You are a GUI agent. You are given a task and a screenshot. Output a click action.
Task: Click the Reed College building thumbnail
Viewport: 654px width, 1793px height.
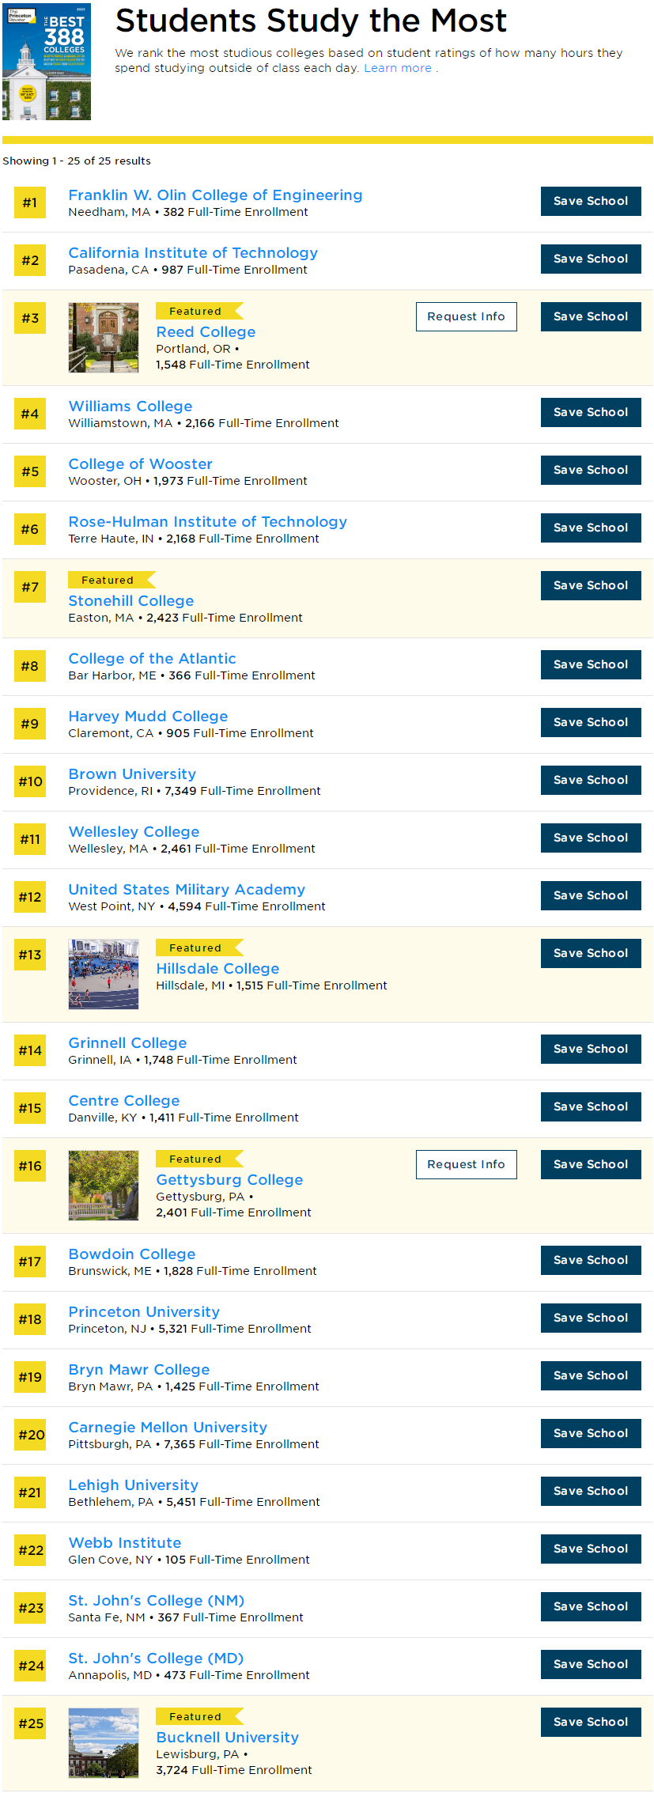[104, 337]
